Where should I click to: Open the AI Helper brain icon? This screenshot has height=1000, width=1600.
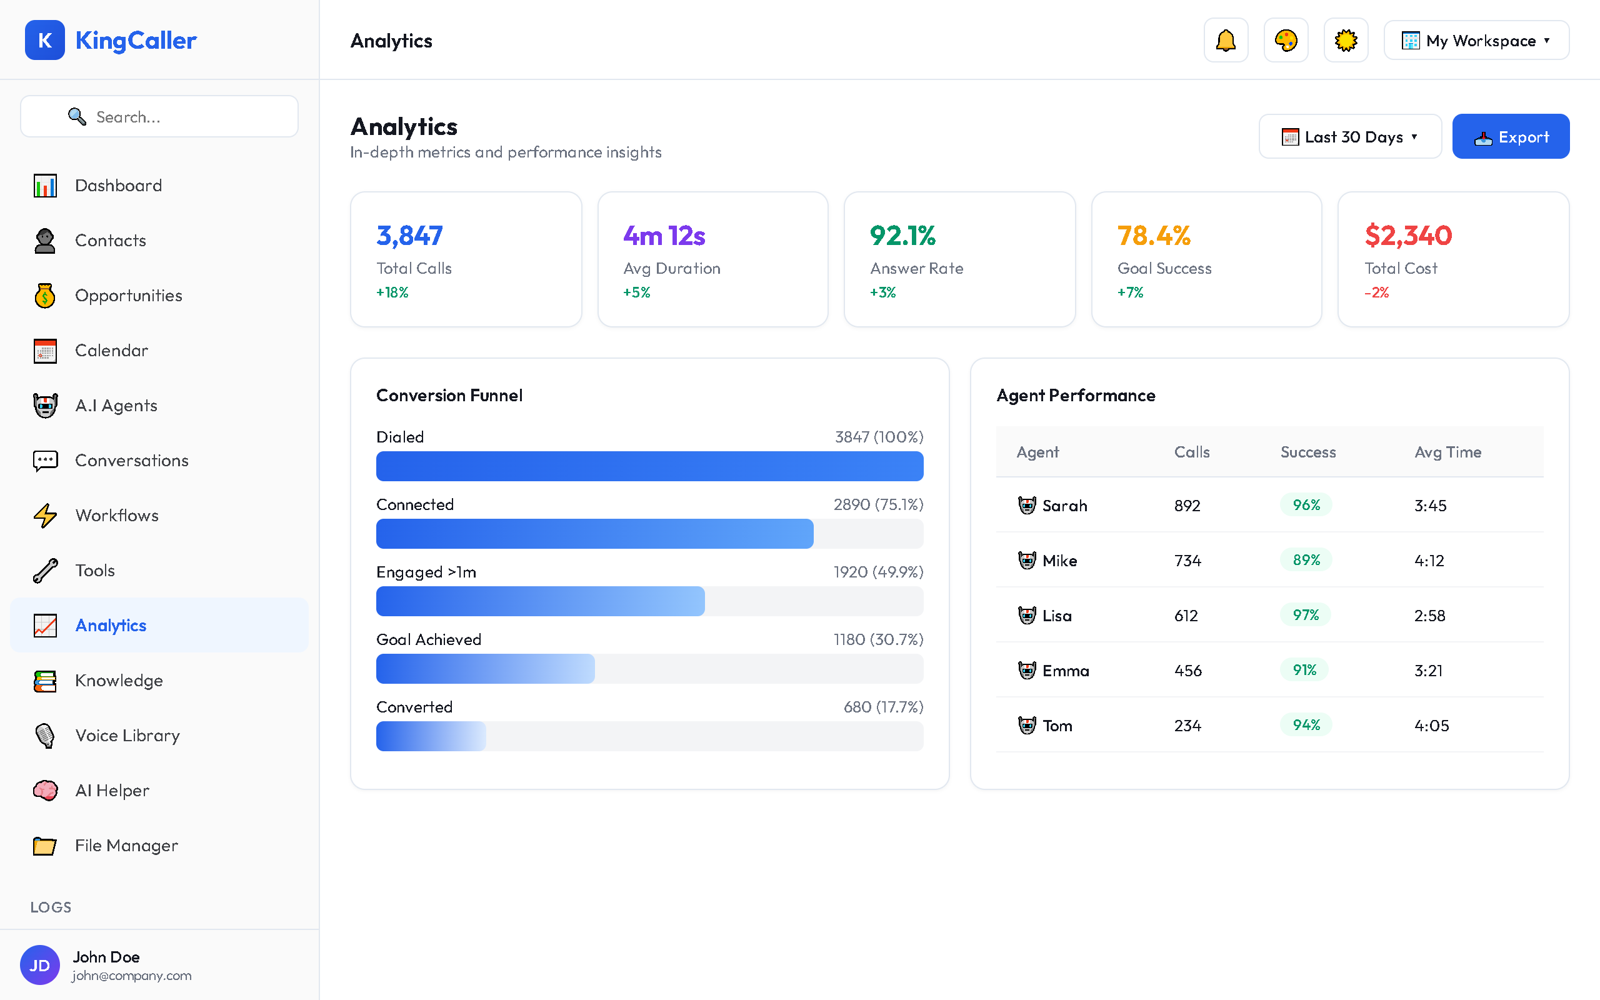44,791
